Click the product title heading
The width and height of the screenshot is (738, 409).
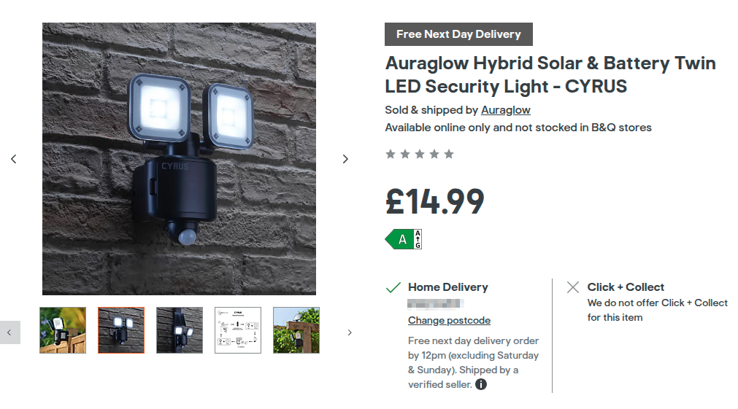(x=550, y=74)
